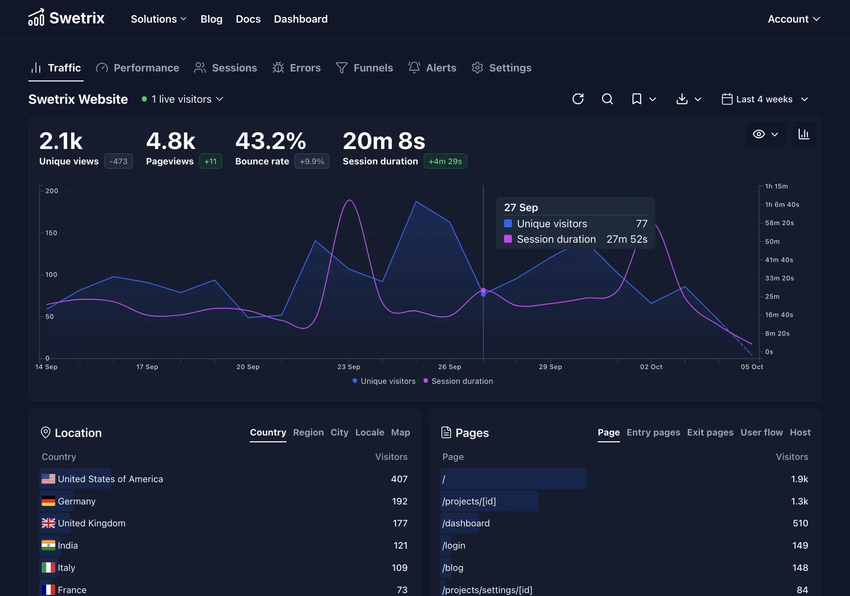Open the search filter icon

click(607, 99)
